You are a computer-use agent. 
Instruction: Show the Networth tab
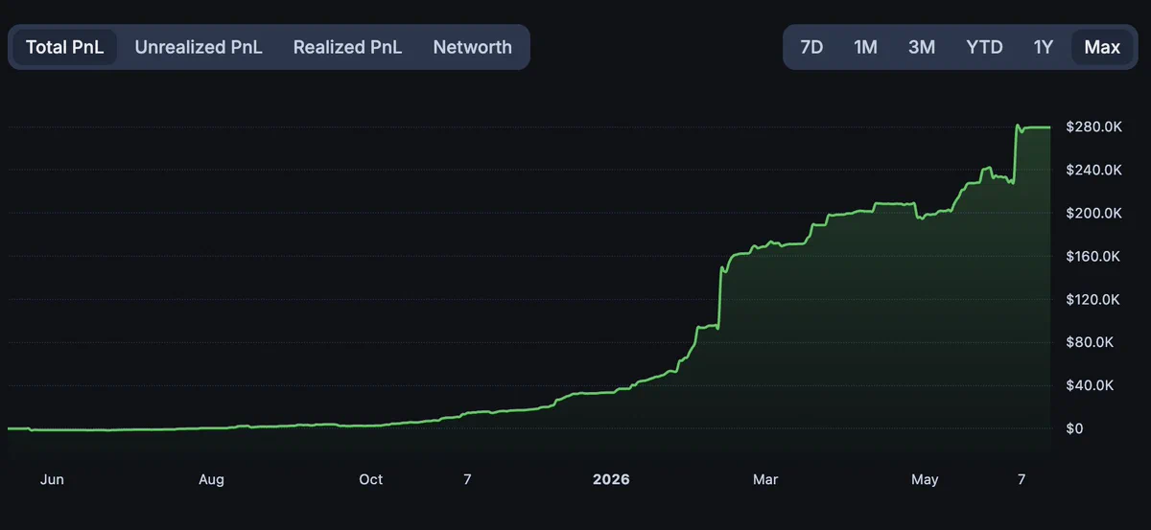pyautogui.click(x=473, y=47)
